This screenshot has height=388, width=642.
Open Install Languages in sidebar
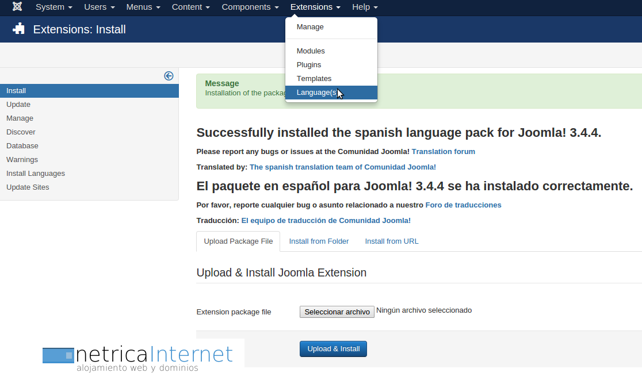(x=36, y=174)
